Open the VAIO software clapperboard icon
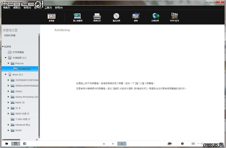The height and width of the screenshot is (148, 226). click(174, 16)
